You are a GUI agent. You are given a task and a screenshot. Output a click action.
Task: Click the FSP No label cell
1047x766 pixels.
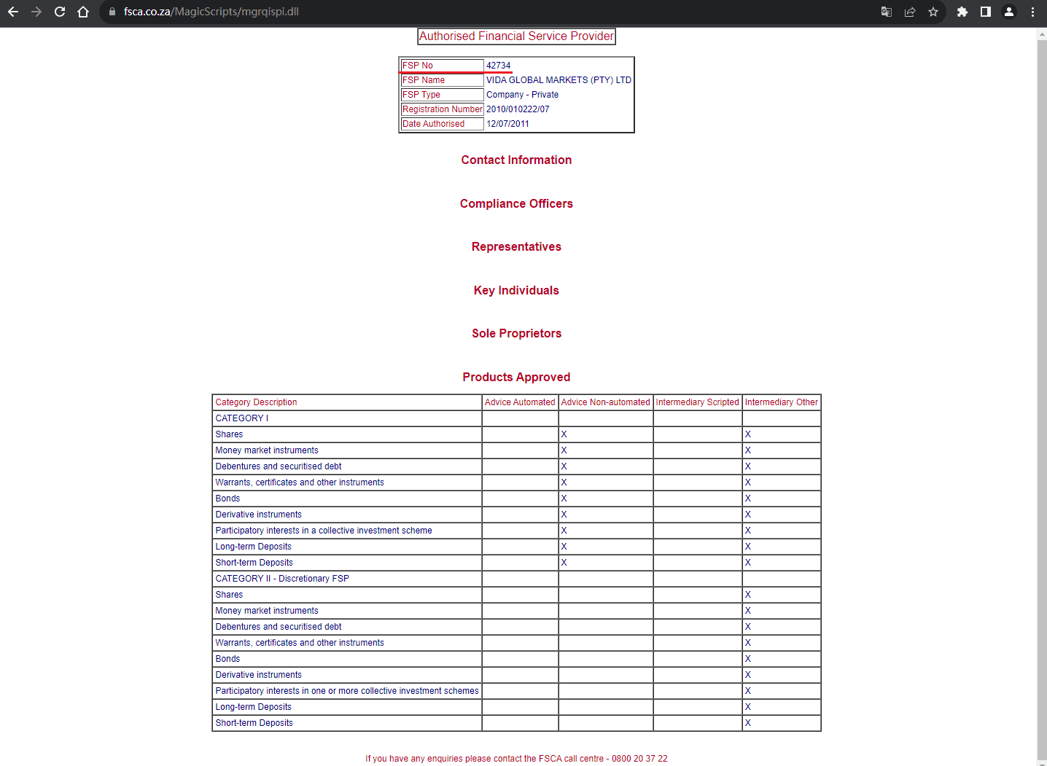coord(442,66)
